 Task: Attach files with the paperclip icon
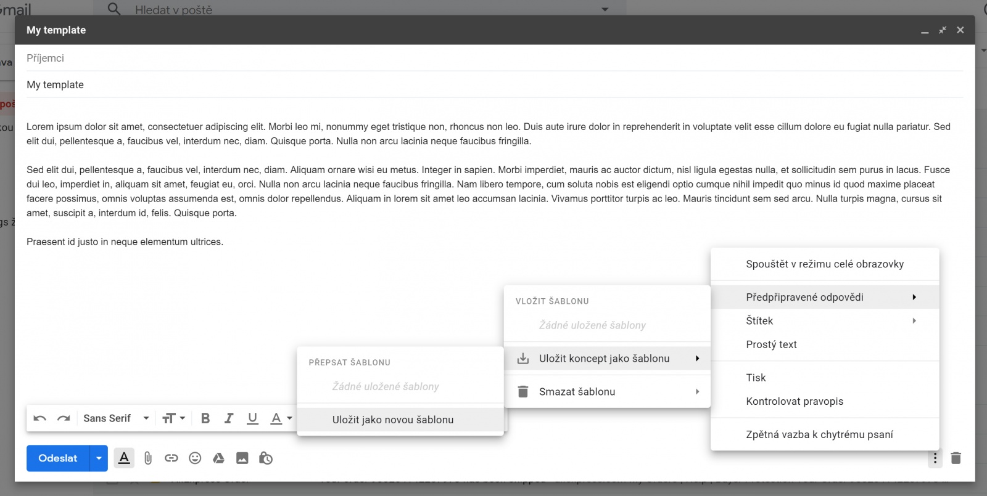coord(148,458)
